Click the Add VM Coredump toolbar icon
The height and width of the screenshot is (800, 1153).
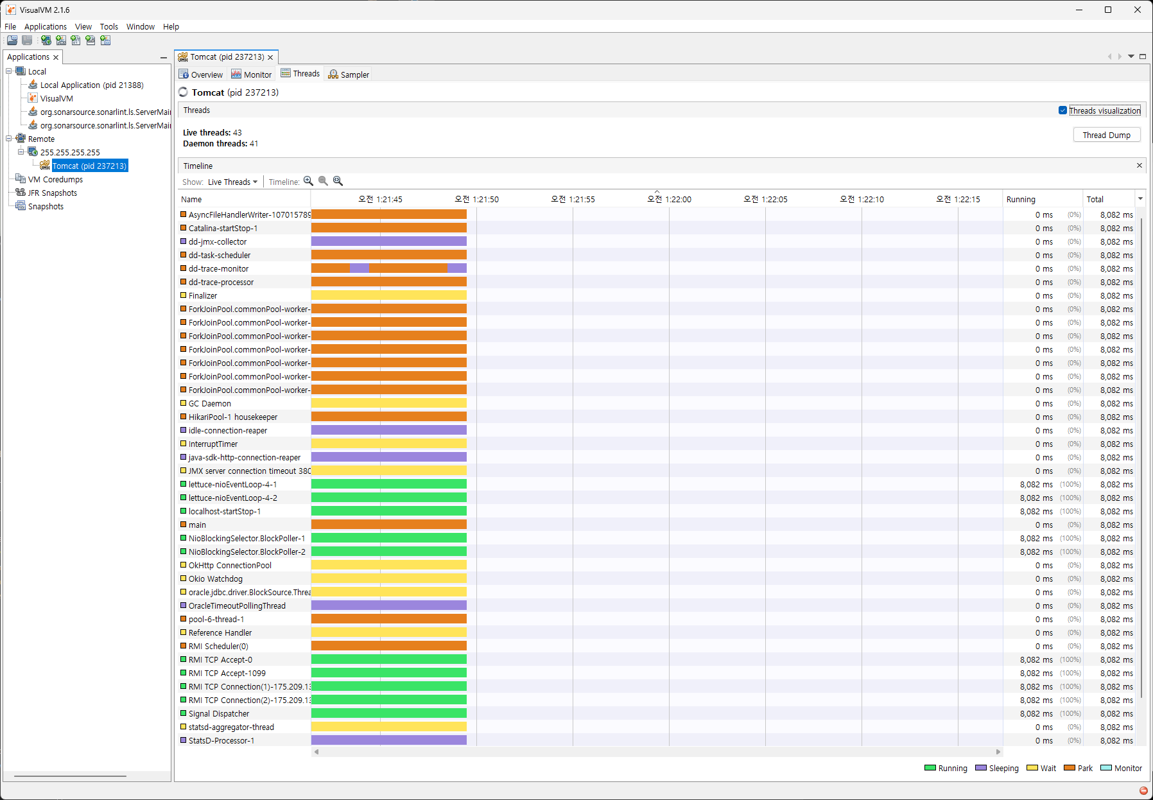pyautogui.click(x=76, y=40)
